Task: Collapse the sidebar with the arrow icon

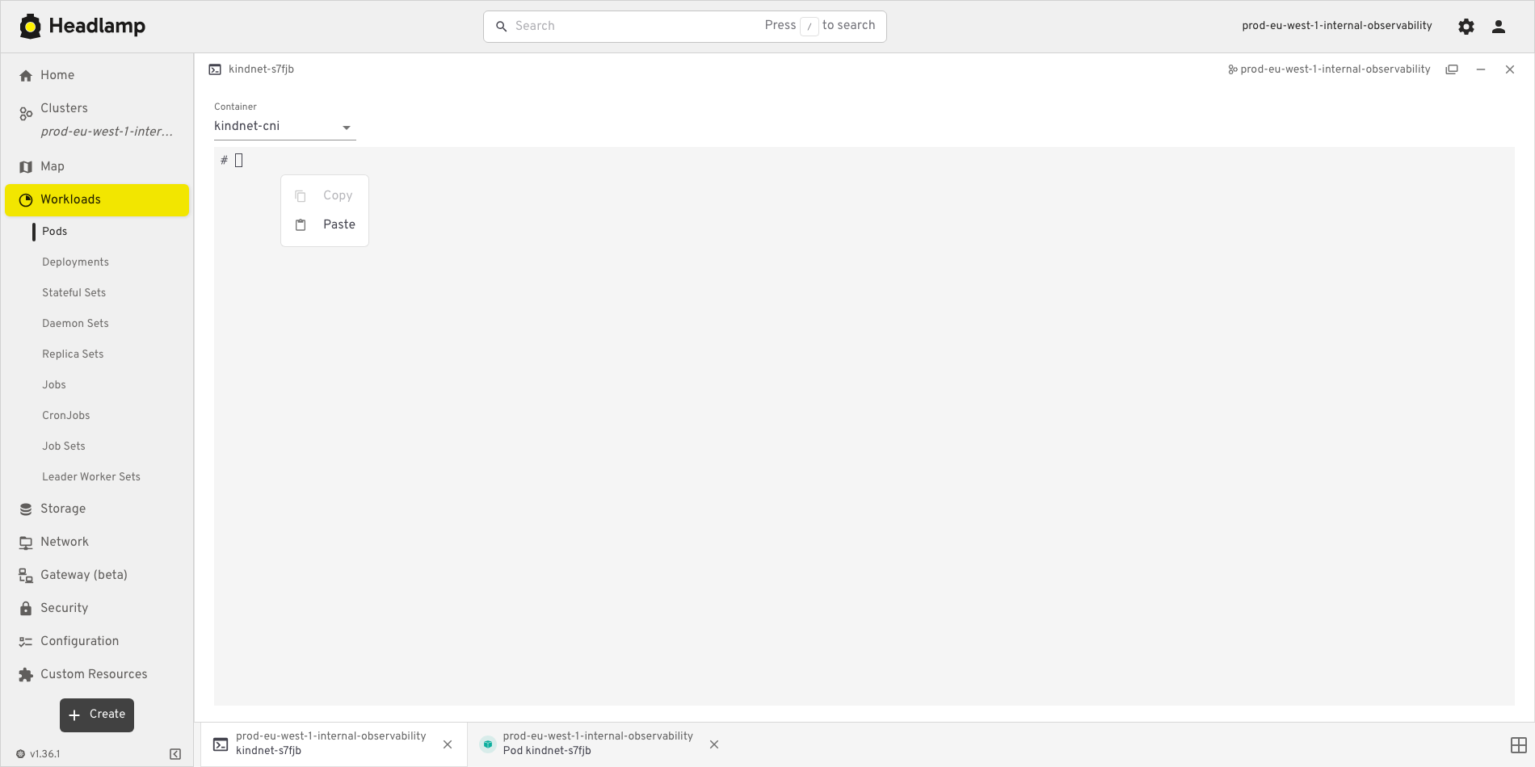Action: point(175,754)
